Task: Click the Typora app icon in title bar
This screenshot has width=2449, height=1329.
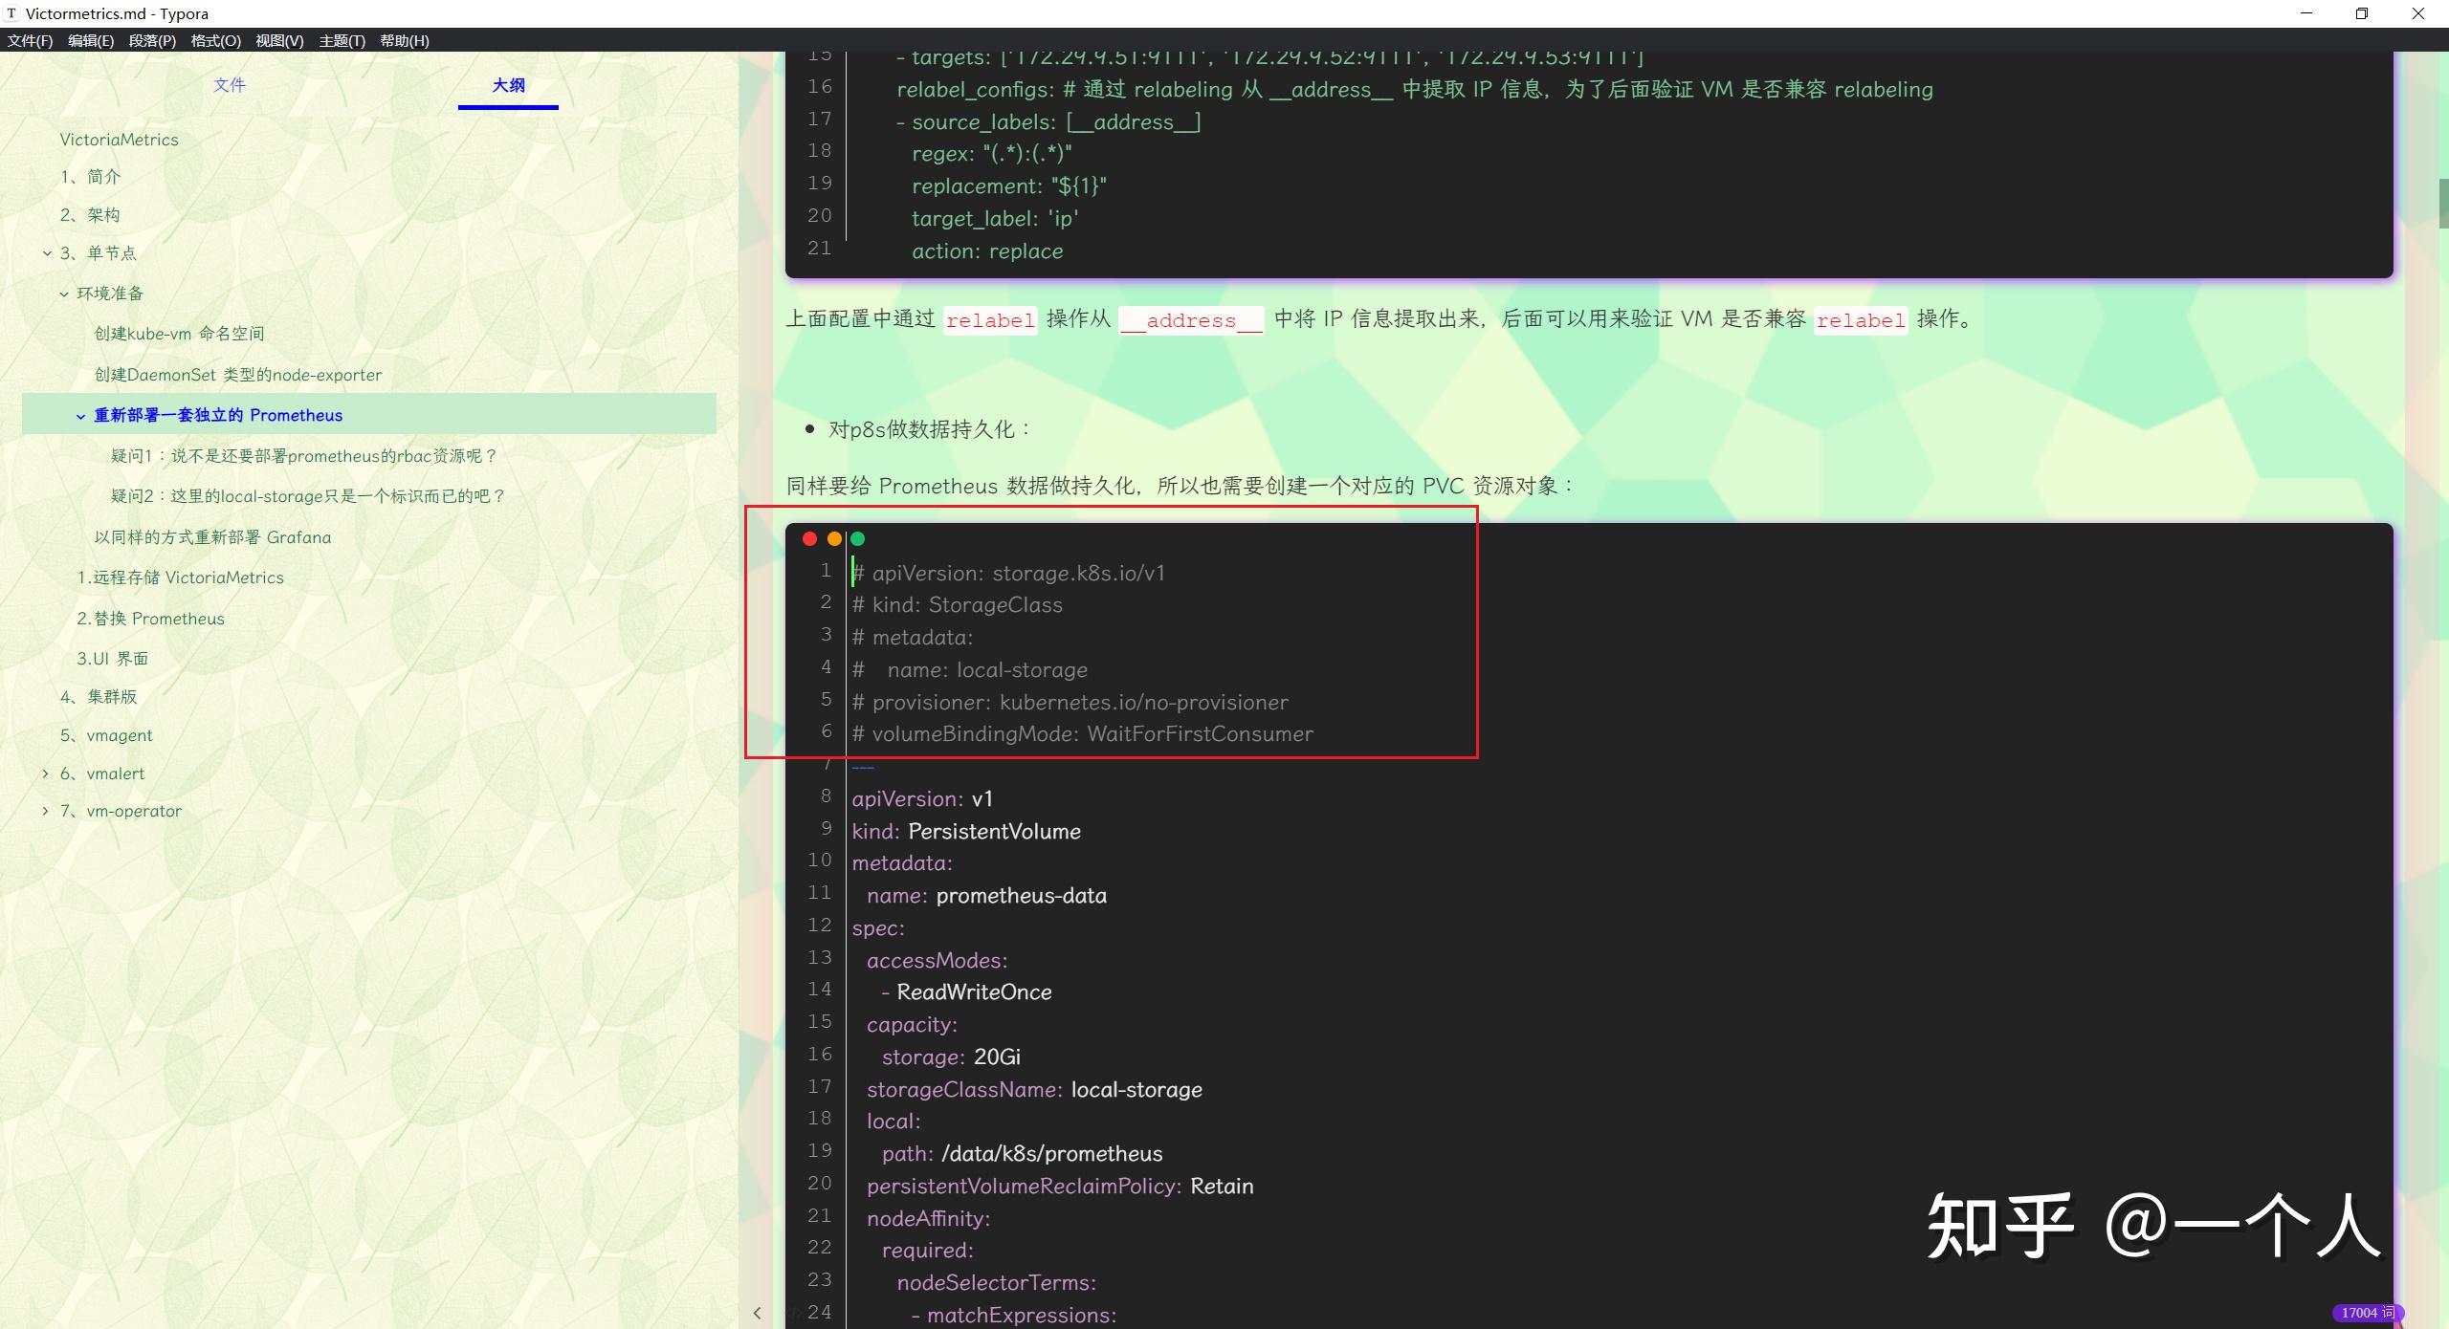Action: pos(11,13)
